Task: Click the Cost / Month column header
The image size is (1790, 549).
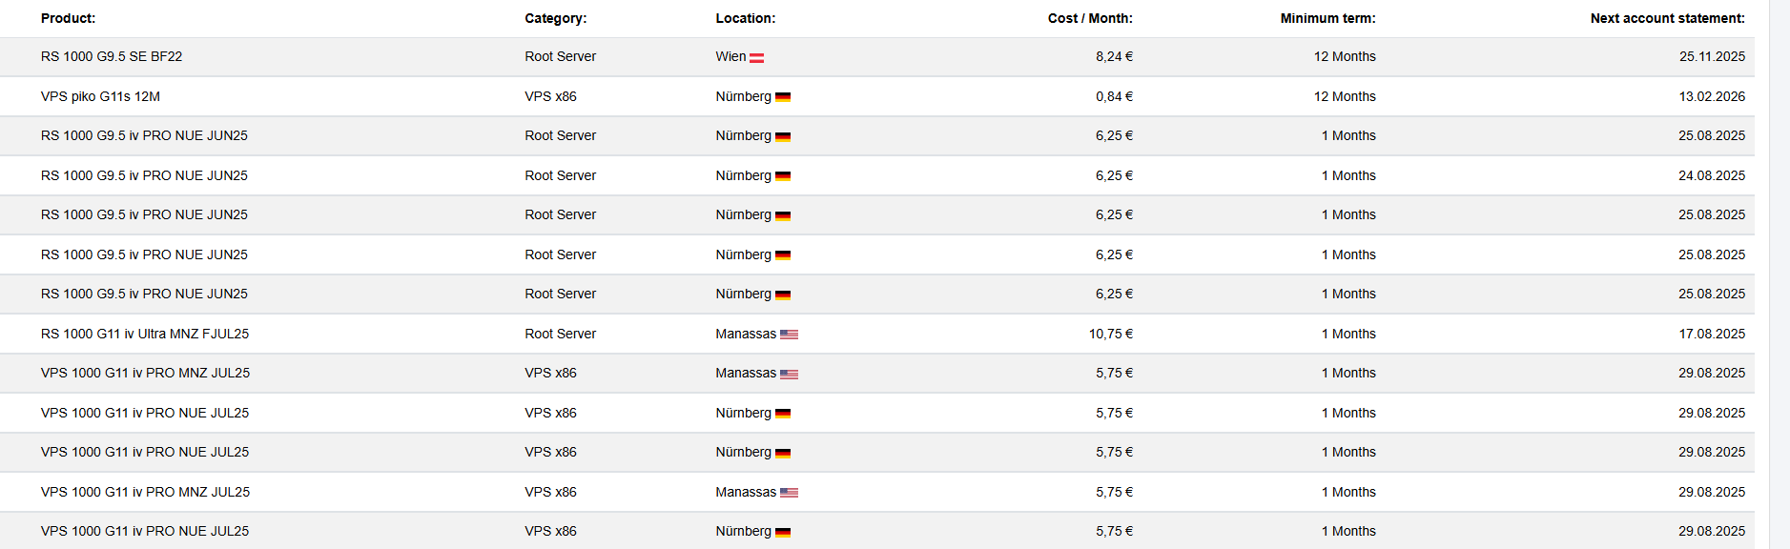Action: (1090, 18)
